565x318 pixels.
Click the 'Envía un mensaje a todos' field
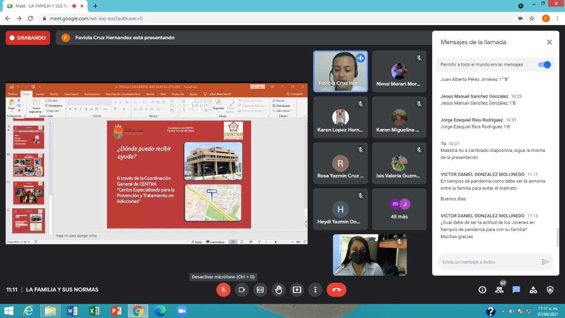click(x=488, y=262)
